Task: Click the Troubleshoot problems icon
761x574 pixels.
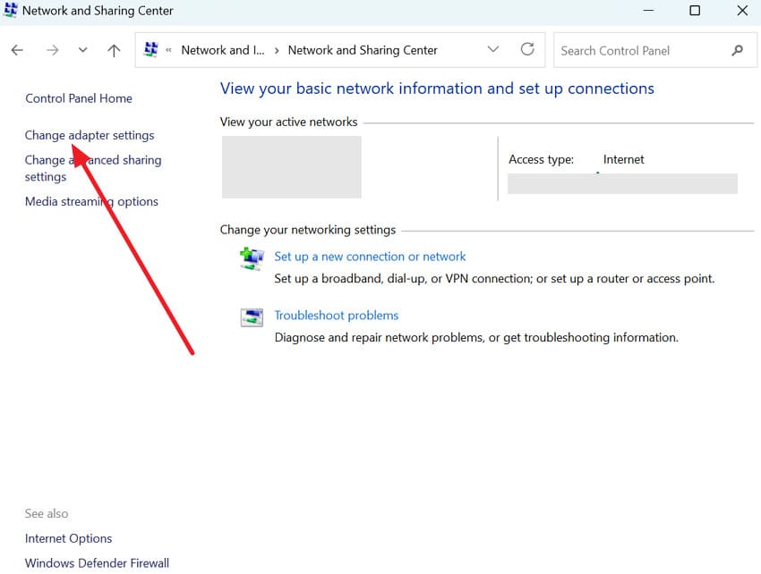Action: (252, 317)
